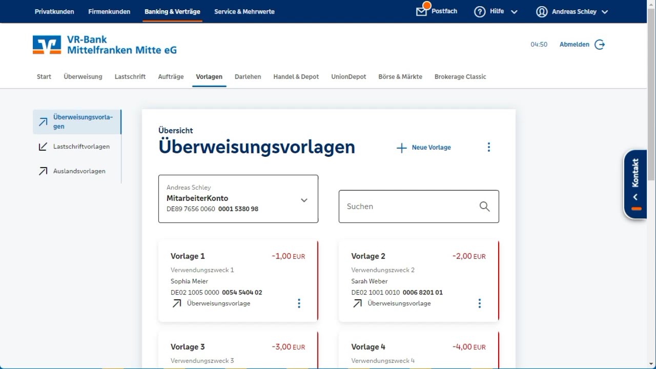Image resolution: width=656 pixels, height=369 pixels.
Task: Select the Vorlagen tab
Action: click(209, 76)
